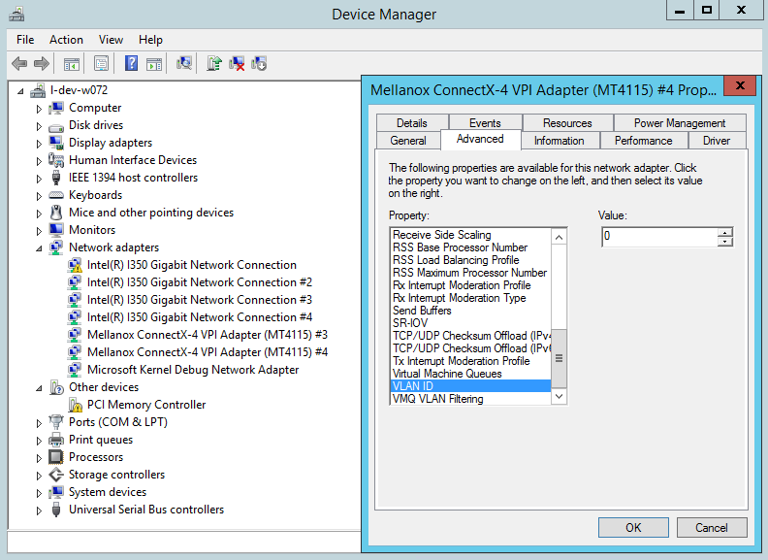
Task: Expand the Computer node
Action: pos(39,109)
